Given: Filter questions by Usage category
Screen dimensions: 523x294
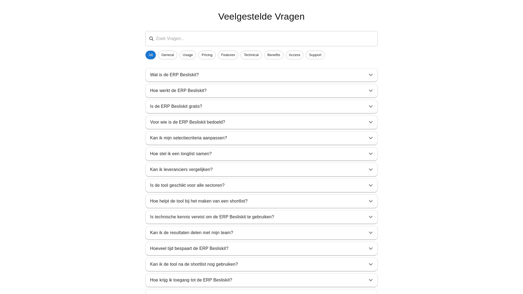Looking at the screenshot, I should click(x=188, y=55).
